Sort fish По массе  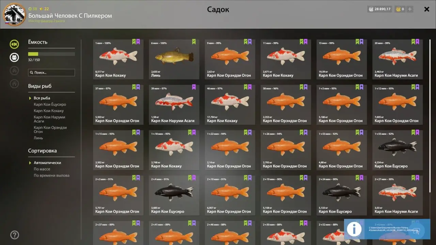(42, 169)
